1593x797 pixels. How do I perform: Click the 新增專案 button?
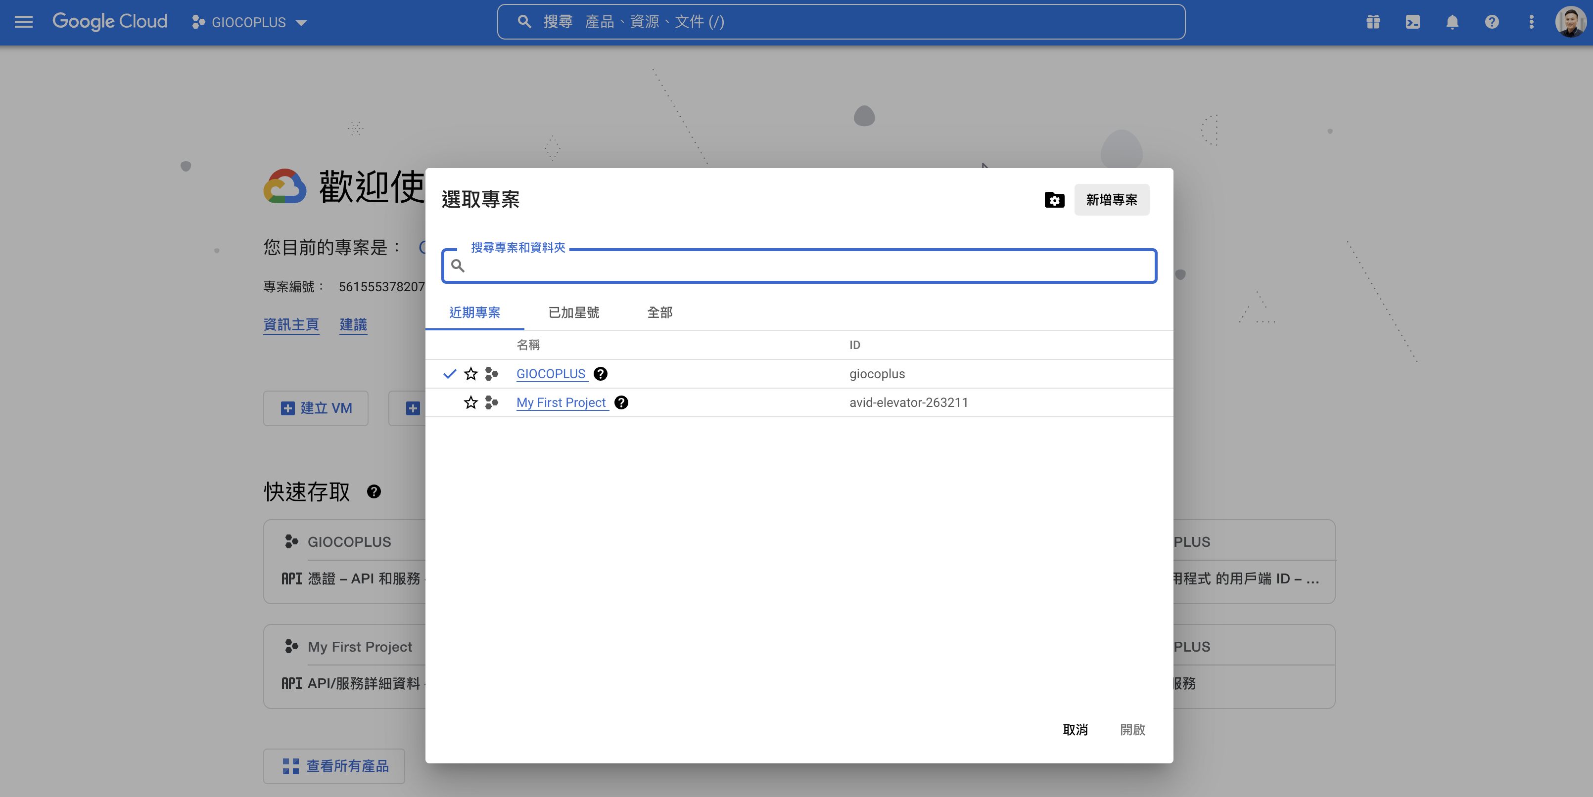[1111, 200]
